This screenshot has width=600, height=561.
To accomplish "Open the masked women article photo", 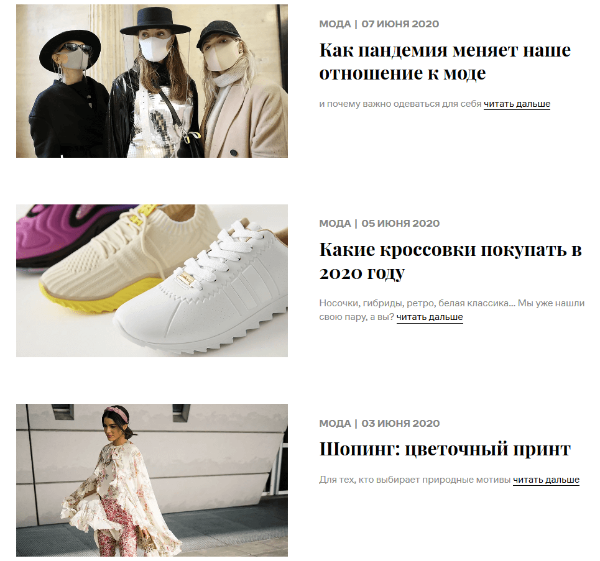I will (152, 81).
